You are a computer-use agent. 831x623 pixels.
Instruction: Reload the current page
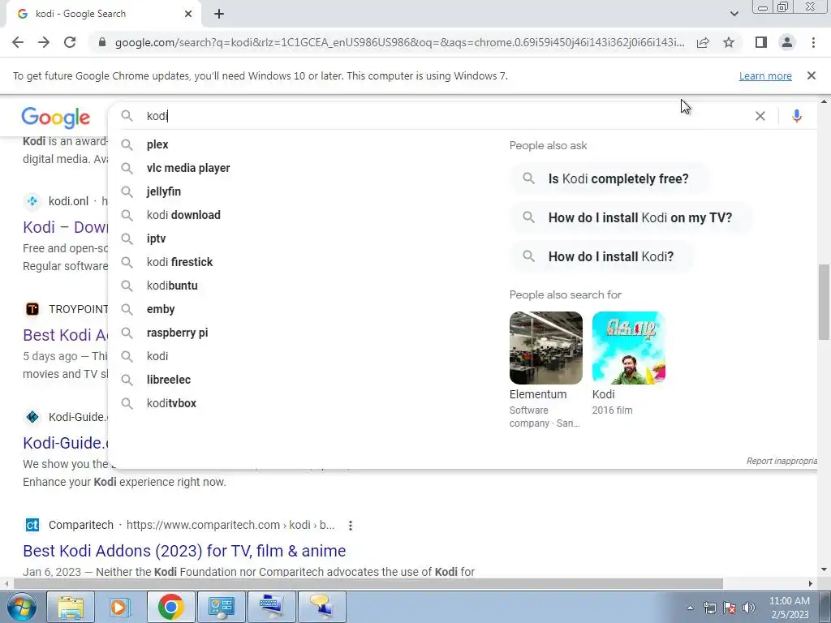70,42
